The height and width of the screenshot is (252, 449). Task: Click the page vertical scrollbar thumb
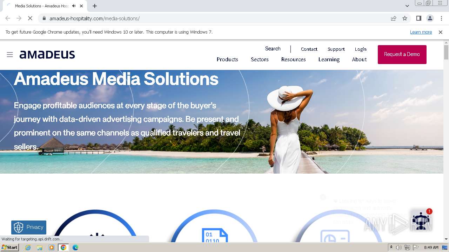coord(446,52)
